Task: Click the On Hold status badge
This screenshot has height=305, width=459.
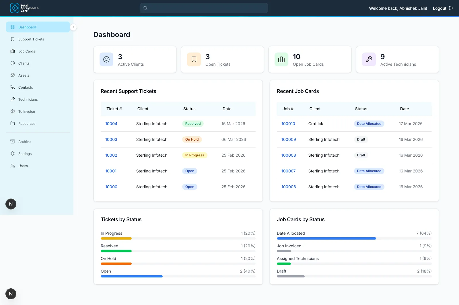Action: pyautogui.click(x=192, y=139)
